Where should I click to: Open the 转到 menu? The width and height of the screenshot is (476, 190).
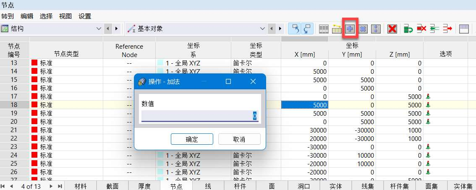click(8, 16)
